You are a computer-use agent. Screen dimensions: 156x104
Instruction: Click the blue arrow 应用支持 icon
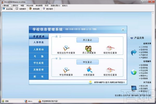(x=134, y=52)
